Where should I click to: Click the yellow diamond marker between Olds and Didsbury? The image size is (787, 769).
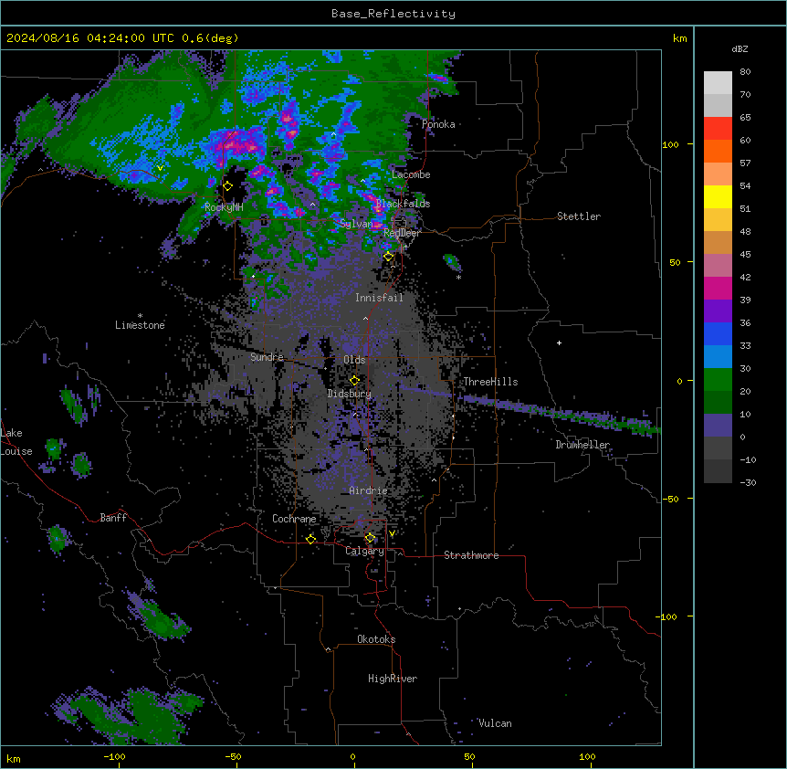point(354,381)
